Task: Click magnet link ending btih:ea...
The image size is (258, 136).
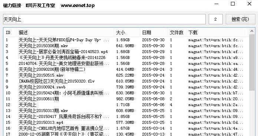Action: click(x=216, y=63)
